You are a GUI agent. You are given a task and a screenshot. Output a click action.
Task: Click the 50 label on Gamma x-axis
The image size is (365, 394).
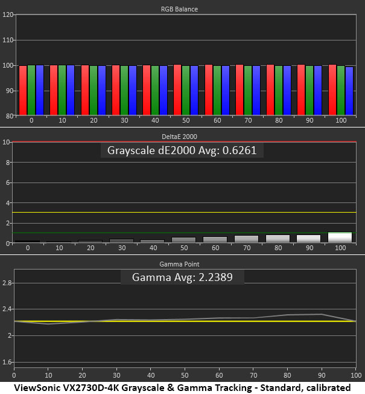pos(185,375)
